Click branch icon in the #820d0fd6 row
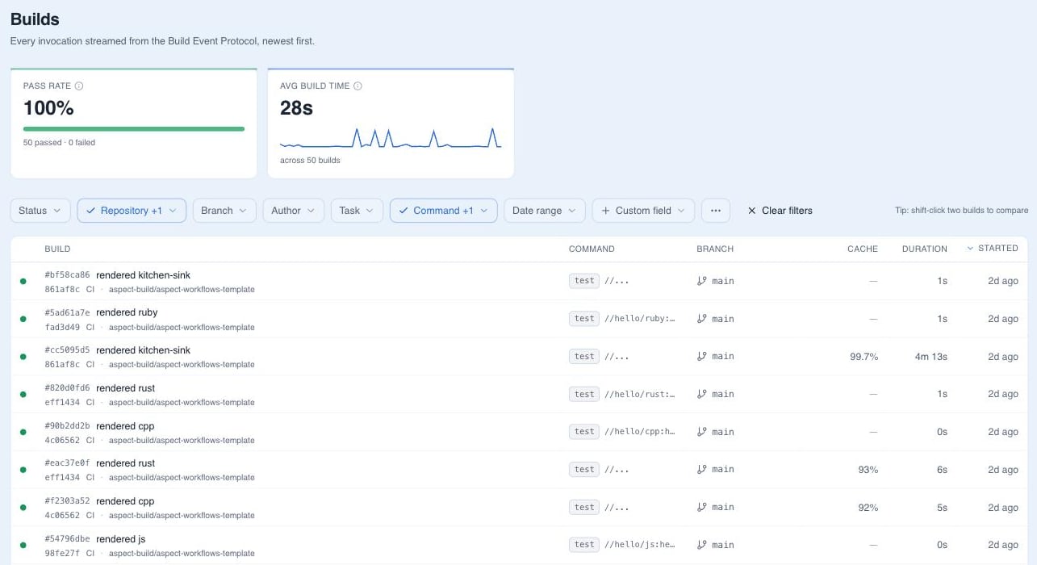The width and height of the screenshot is (1037, 565). [701, 394]
